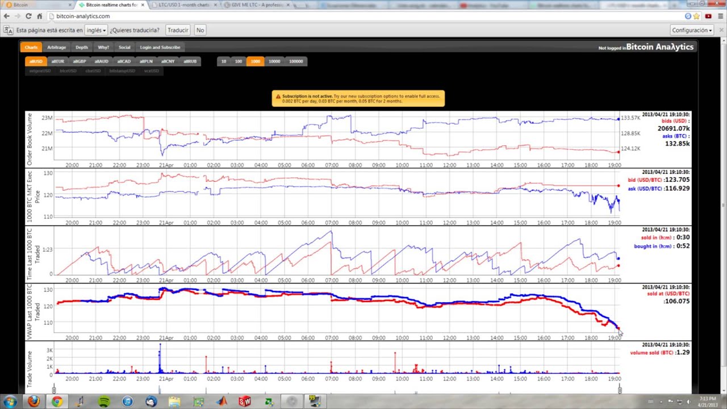Select the btceUSD exchange filter

coord(68,71)
